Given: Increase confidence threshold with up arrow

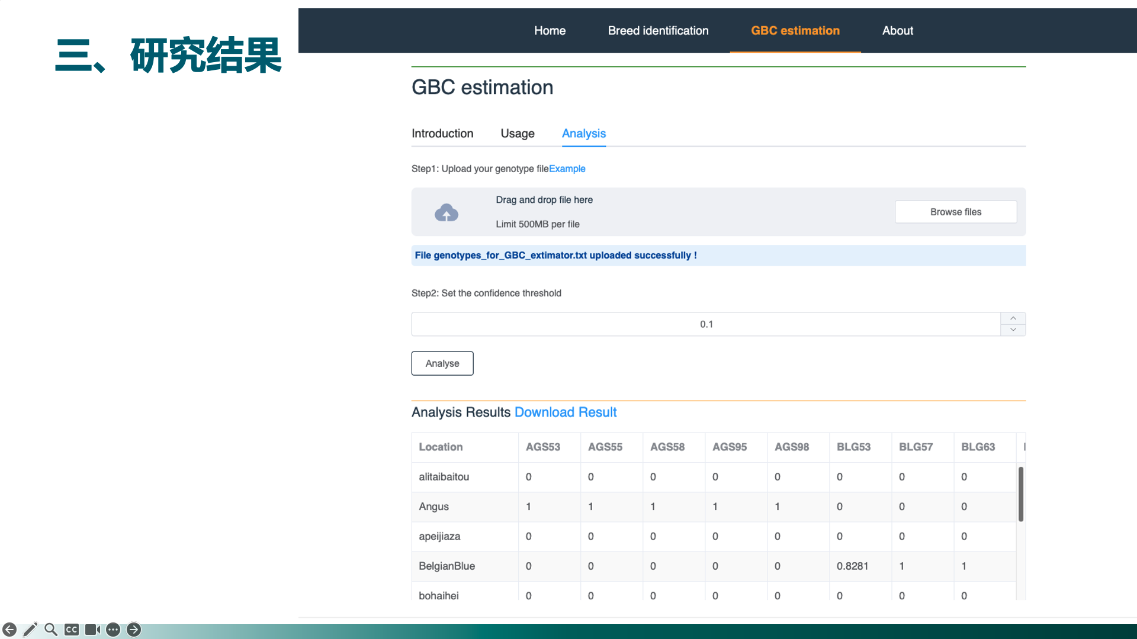Looking at the screenshot, I should click(1013, 318).
